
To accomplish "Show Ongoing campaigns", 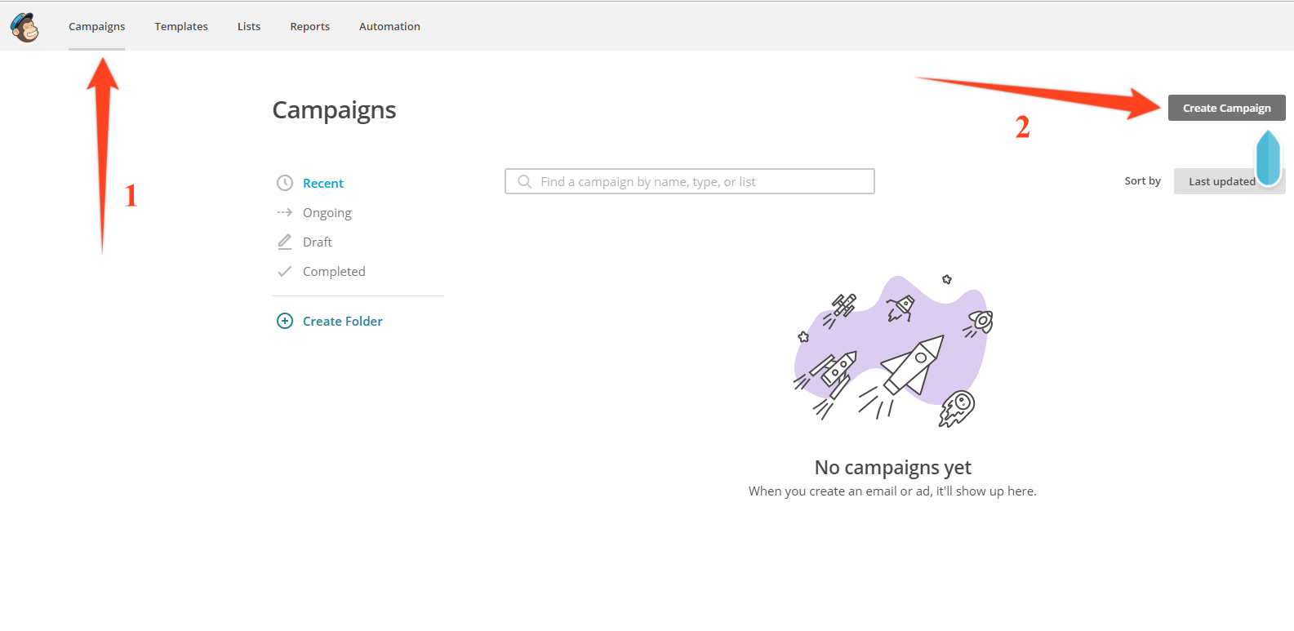I will 327,212.
